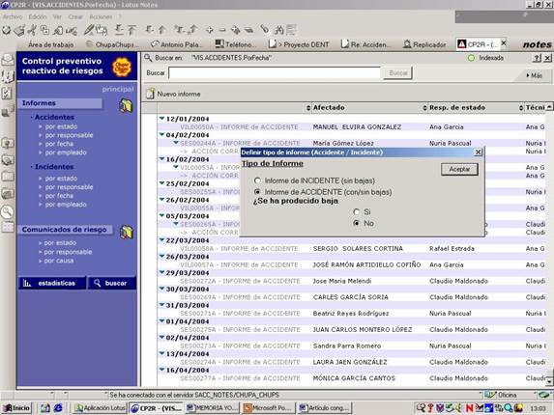Click the Oficina location status icon

(x=490, y=395)
